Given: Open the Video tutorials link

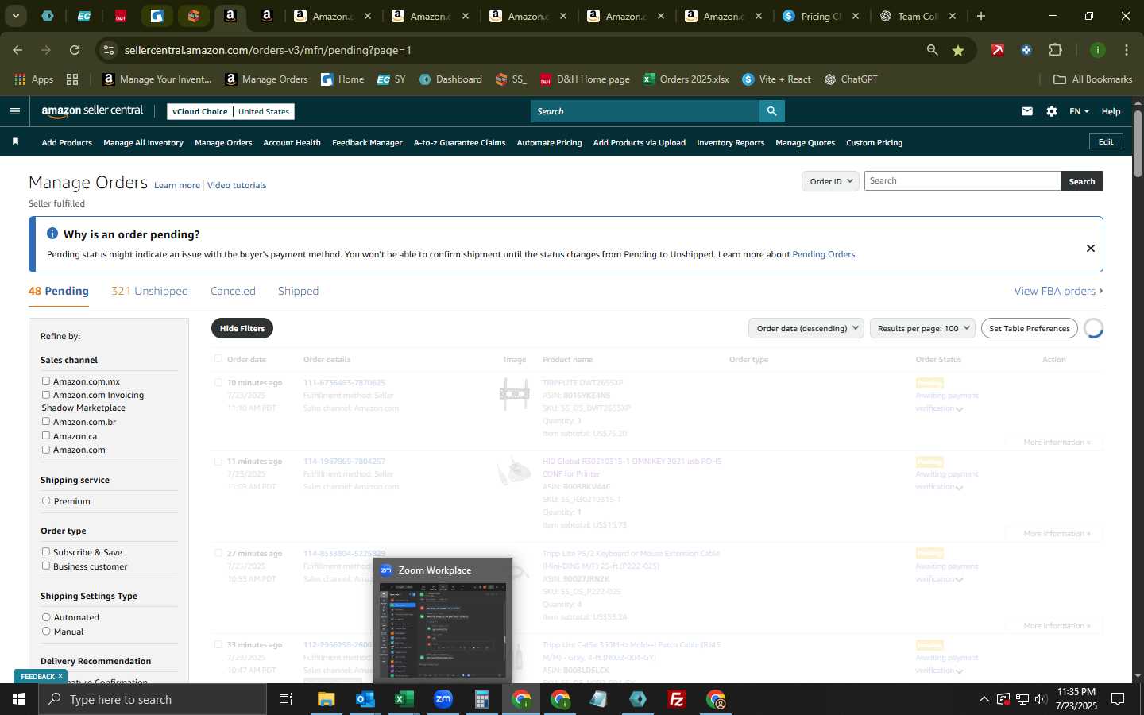Looking at the screenshot, I should click(237, 185).
